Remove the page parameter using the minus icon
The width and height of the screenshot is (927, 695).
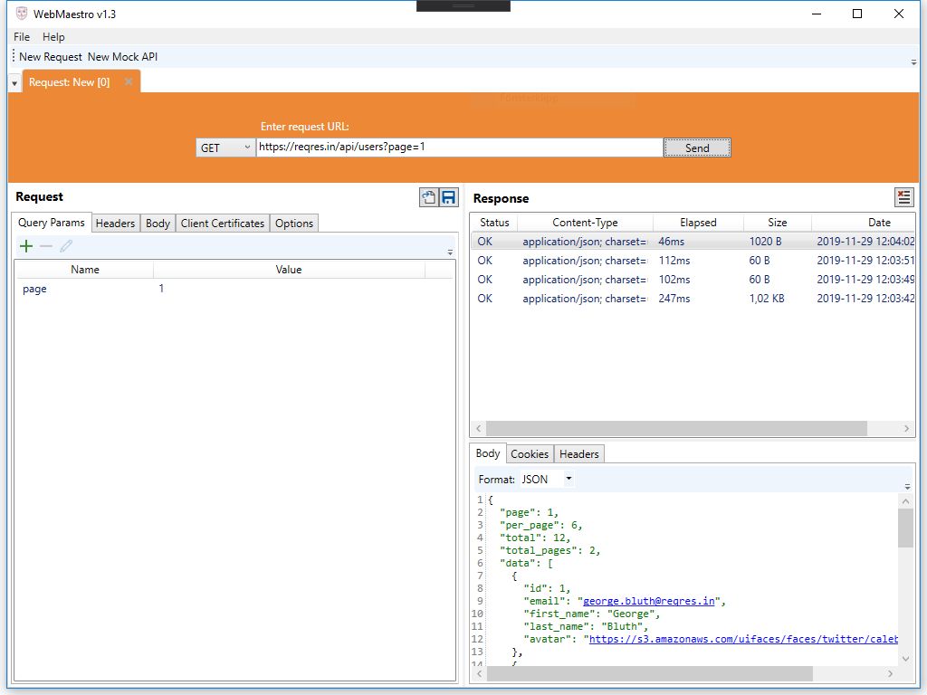pos(46,245)
